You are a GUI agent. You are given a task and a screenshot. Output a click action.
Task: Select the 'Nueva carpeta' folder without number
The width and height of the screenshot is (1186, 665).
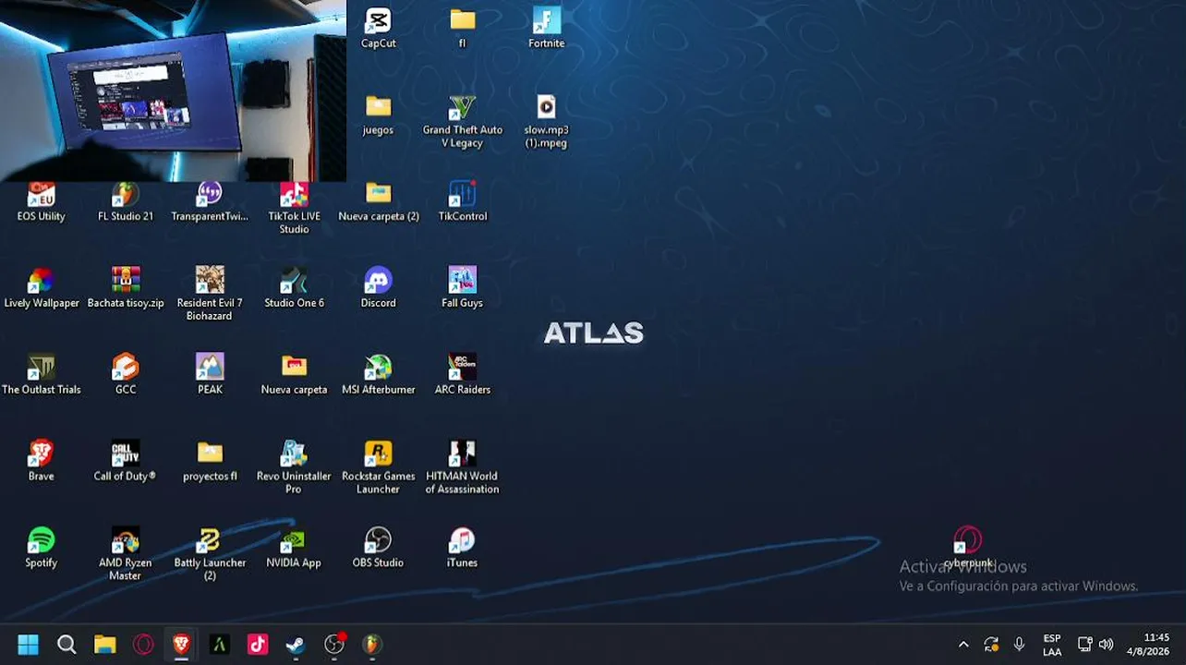tap(294, 375)
